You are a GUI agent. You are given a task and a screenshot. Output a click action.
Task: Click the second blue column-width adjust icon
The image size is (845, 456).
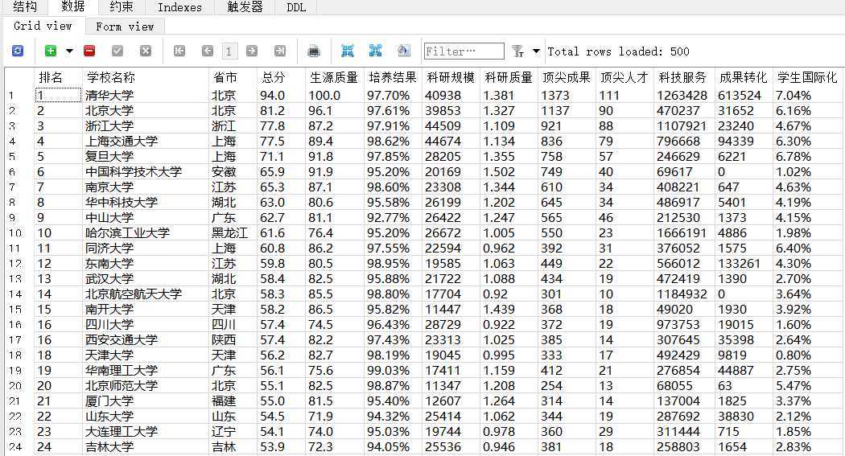(376, 51)
